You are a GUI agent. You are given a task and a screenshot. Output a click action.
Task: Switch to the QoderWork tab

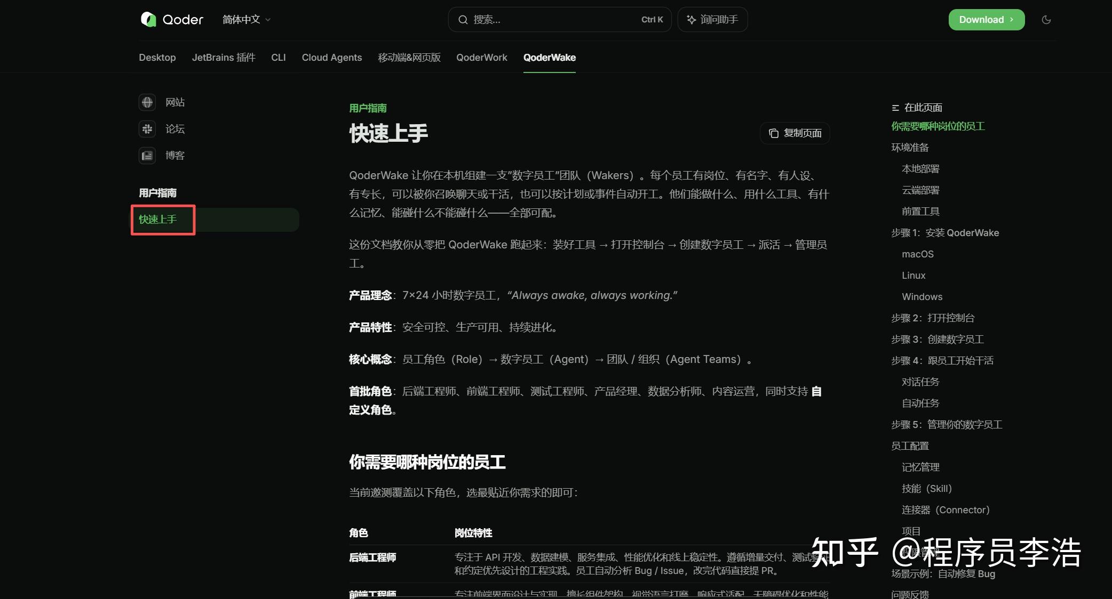pyautogui.click(x=482, y=58)
